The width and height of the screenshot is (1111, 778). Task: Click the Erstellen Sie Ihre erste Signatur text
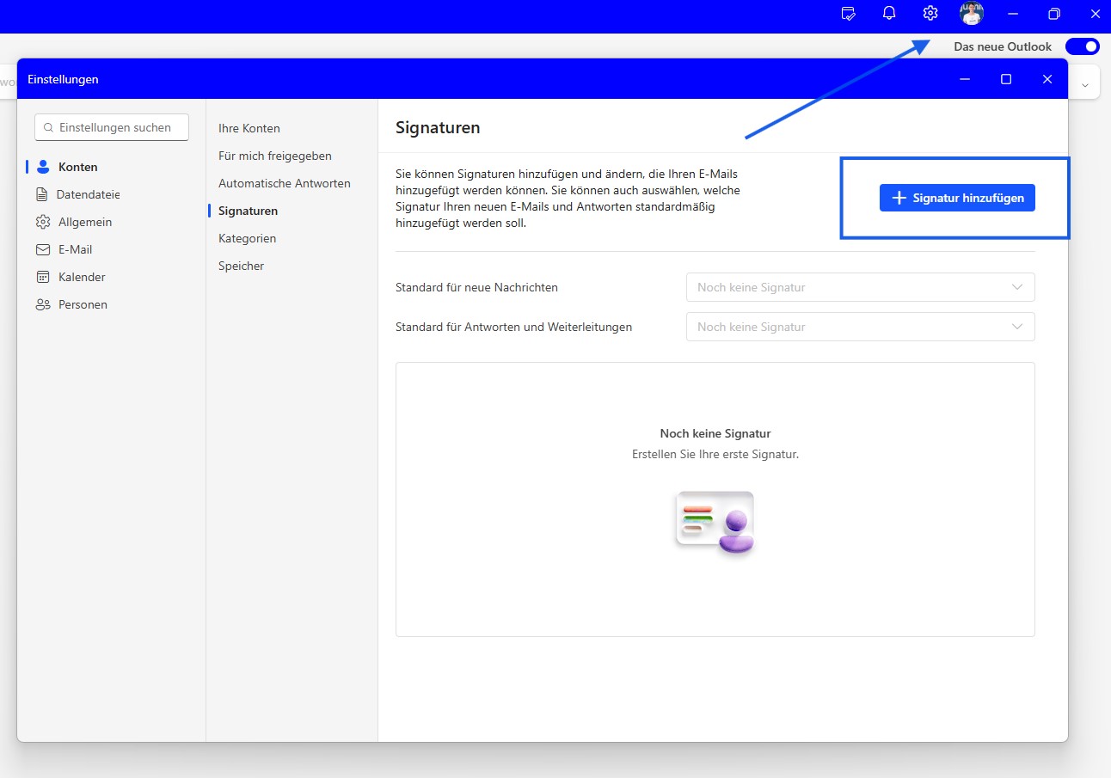[715, 454]
